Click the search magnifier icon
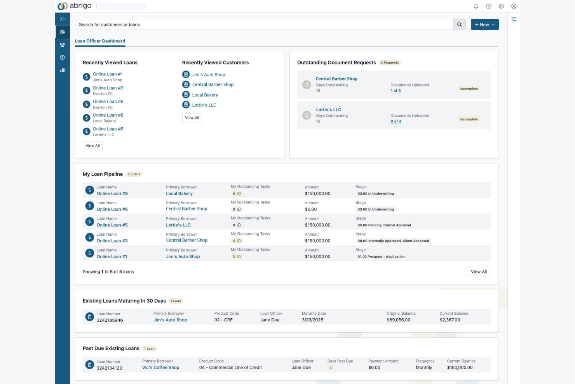The image size is (575, 384). pyautogui.click(x=459, y=24)
